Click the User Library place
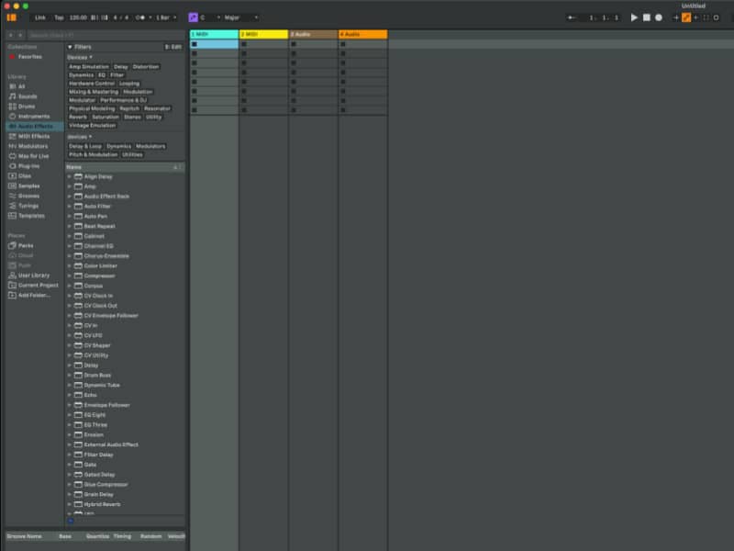Image resolution: width=734 pixels, height=551 pixels. click(x=33, y=275)
